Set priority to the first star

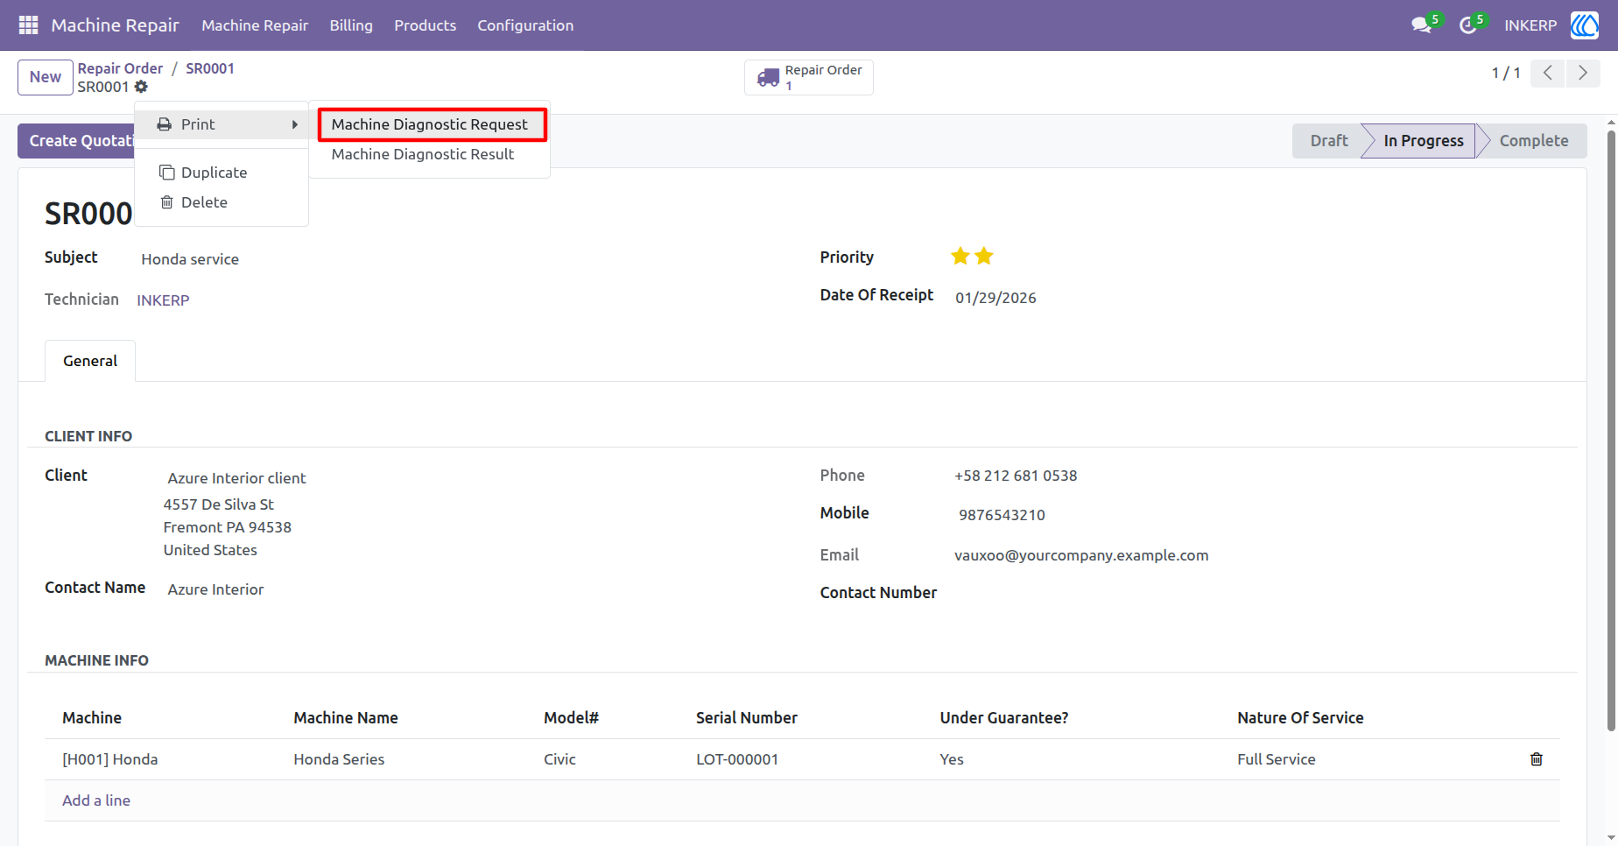(960, 257)
